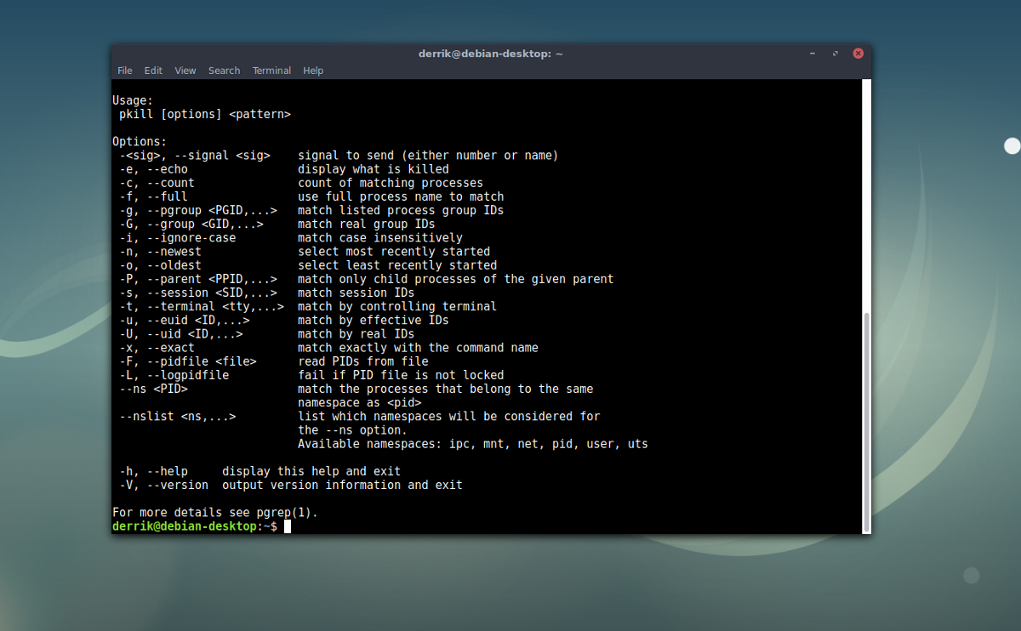Open the Help menu
This screenshot has height=631, width=1021.
(313, 71)
